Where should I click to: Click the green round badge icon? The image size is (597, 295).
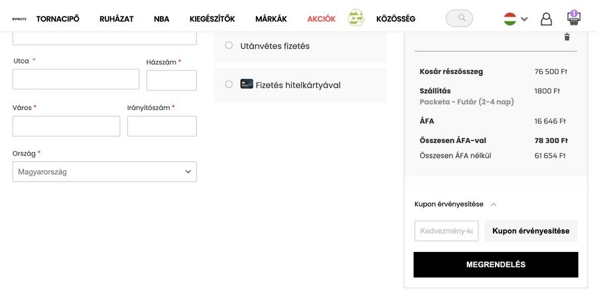[356, 18]
